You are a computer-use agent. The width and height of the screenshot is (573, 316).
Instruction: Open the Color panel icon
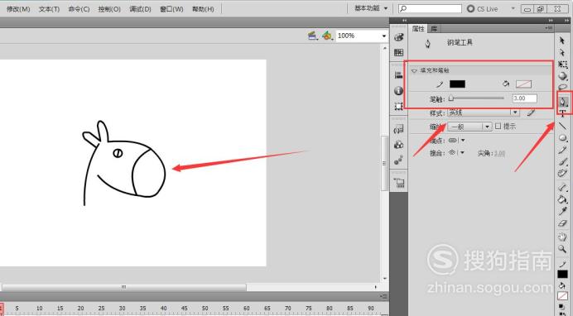point(399,37)
